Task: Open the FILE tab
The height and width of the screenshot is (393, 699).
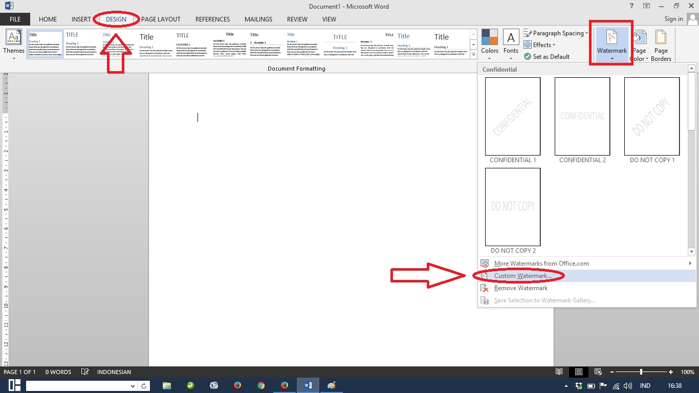Action: [15, 19]
